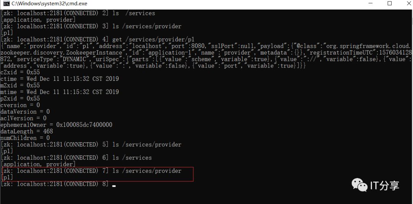Click the WeChat logo in the IT分享 watermark
Viewport: 413px width, 204px height.
(360, 185)
